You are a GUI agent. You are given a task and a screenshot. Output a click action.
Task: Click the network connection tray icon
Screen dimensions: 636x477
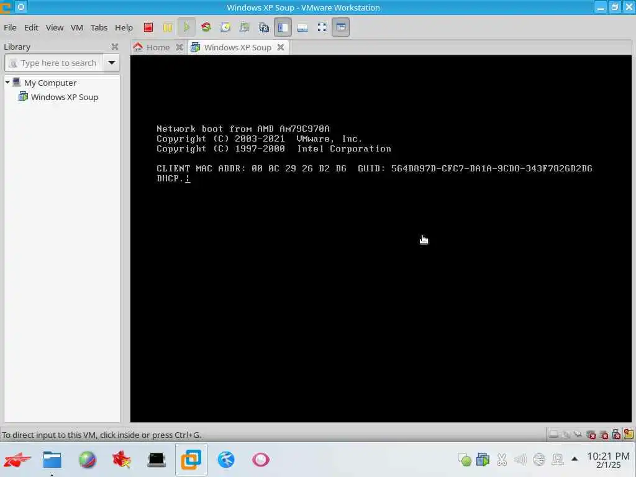(558, 460)
